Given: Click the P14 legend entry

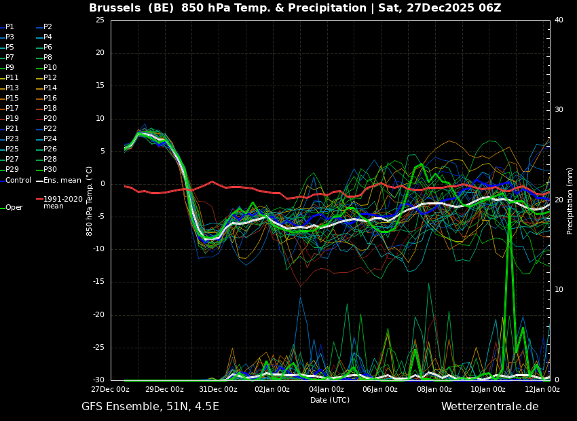Looking at the screenshot, I should click(x=46, y=88).
